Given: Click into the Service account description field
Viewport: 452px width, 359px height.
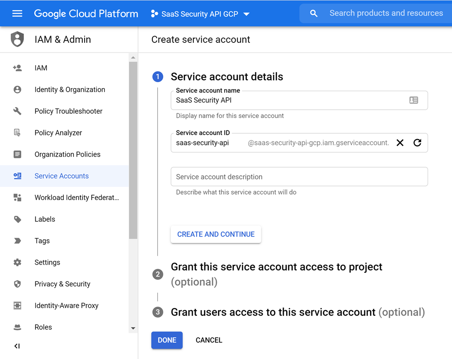Looking at the screenshot, I should 299,177.
